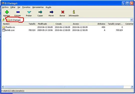Click Thumbs.ms created date cell
The height and width of the screenshot is (94, 135).
(63, 27)
